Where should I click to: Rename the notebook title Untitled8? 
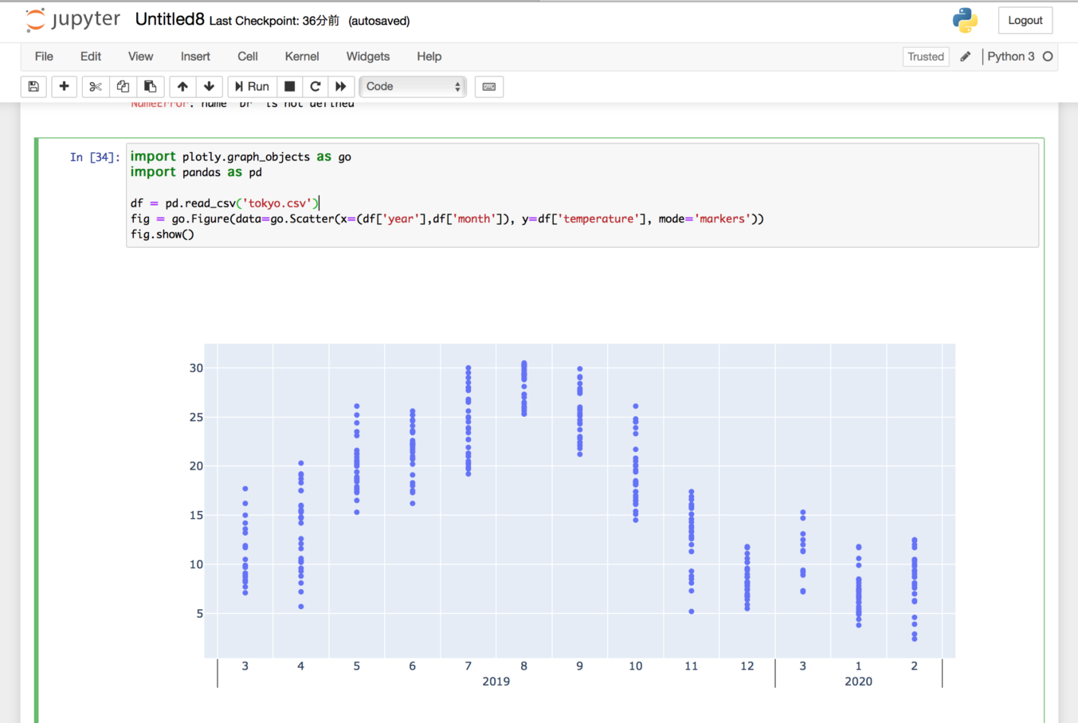(170, 20)
